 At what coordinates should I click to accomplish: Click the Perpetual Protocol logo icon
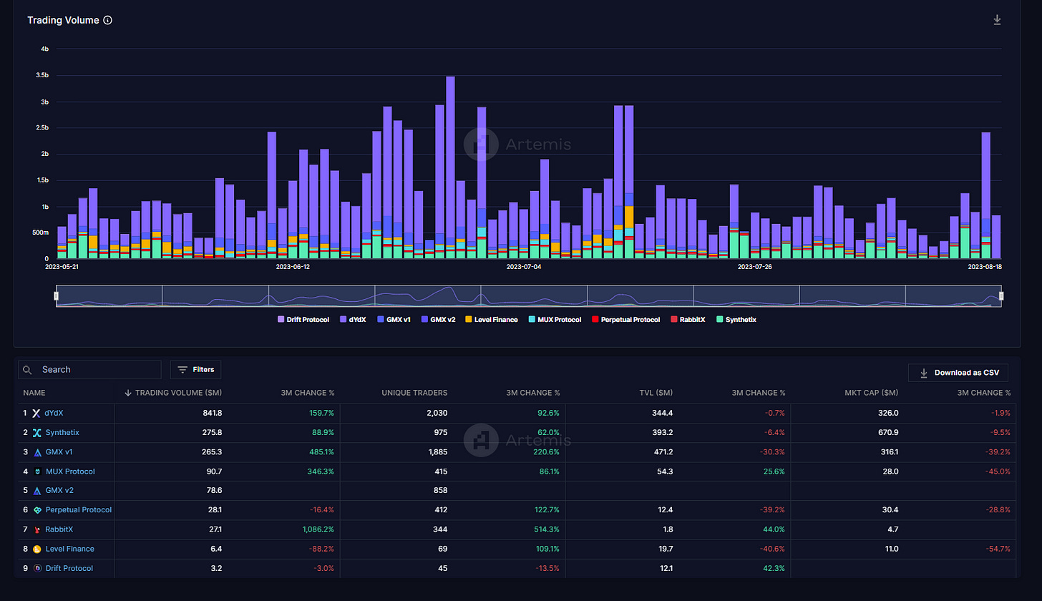[36, 510]
